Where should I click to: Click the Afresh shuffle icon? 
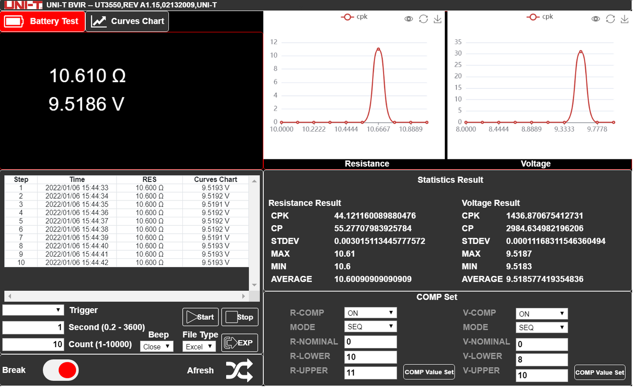pos(239,370)
